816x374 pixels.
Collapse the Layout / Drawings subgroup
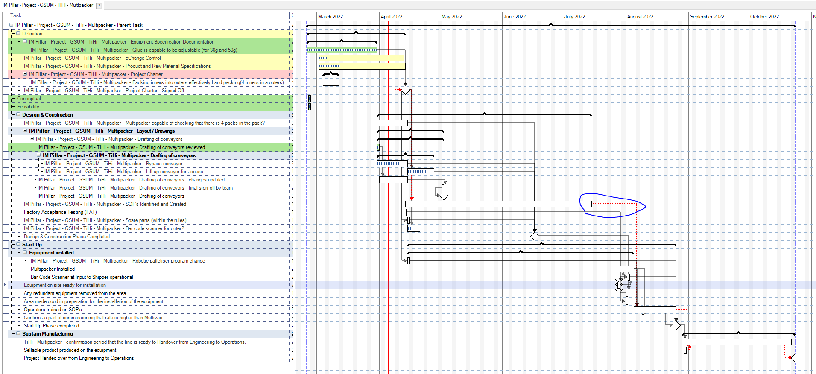(25, 131)
